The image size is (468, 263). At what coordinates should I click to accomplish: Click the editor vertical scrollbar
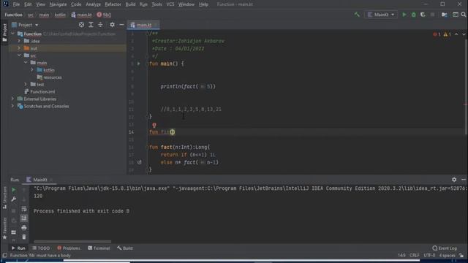point(466,86)
